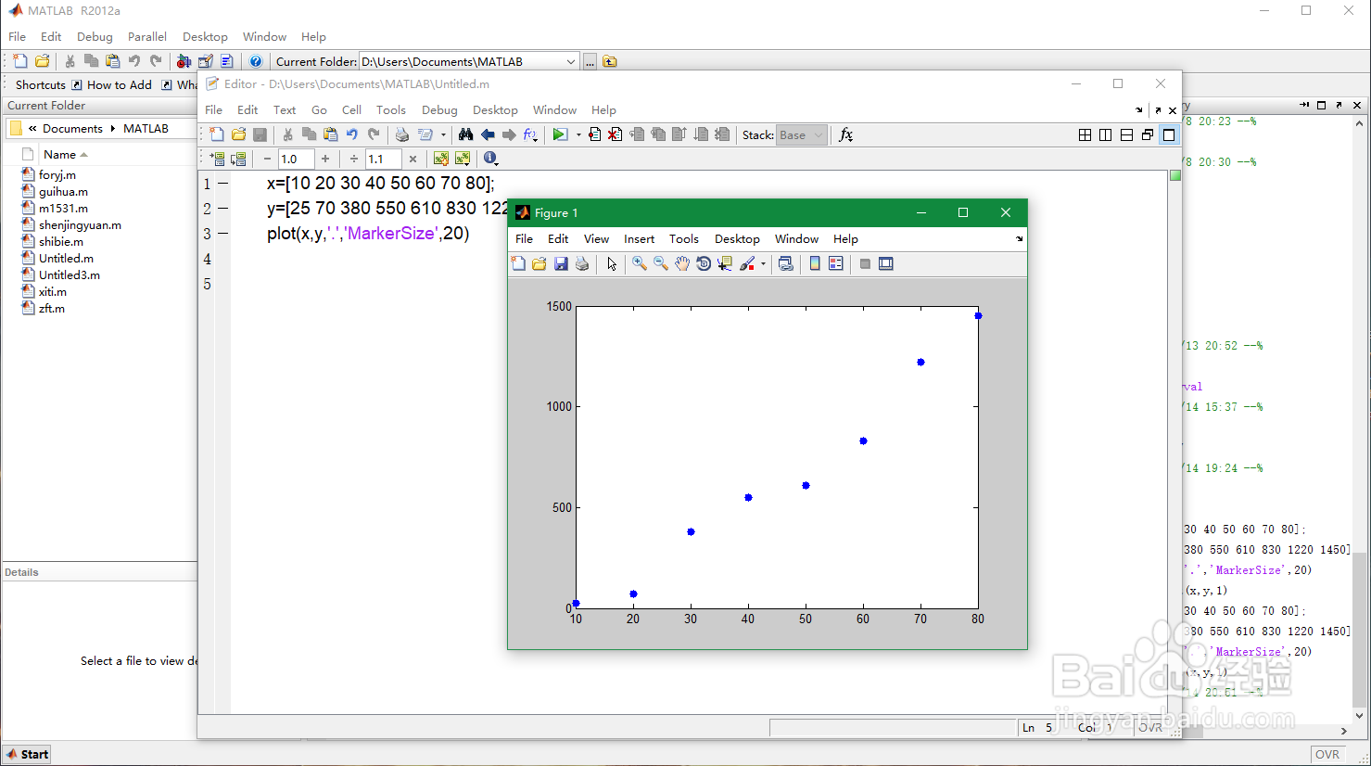Screen dimensions: 1371x766
Task: Open Editor fx function browser icon
Action: click(x=845, y=134)
